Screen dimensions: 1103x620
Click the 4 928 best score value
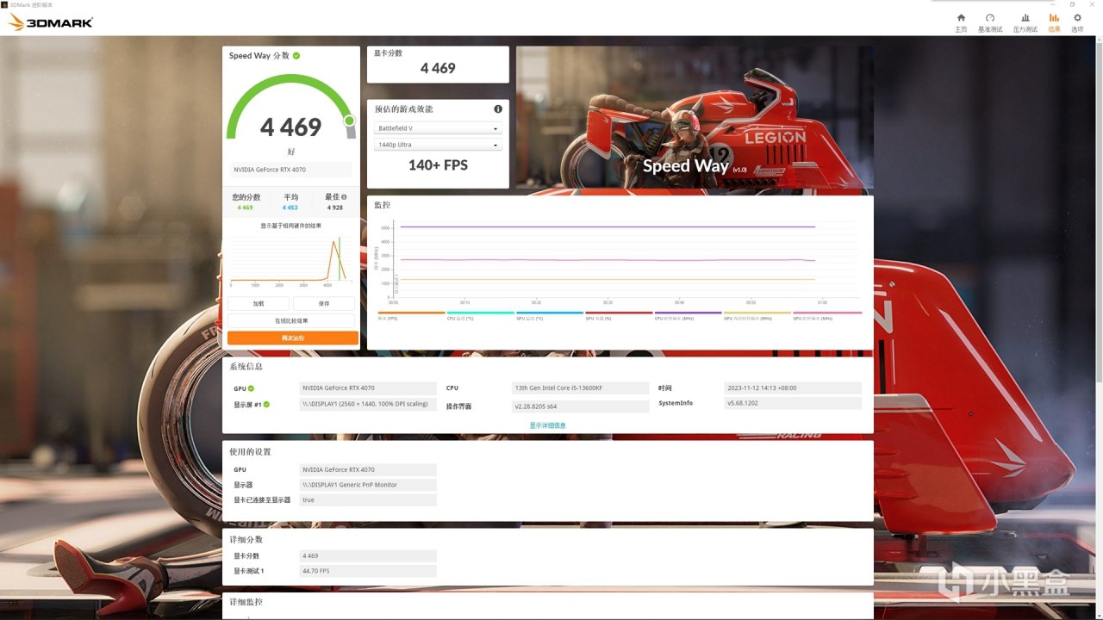tap(335, 208)
